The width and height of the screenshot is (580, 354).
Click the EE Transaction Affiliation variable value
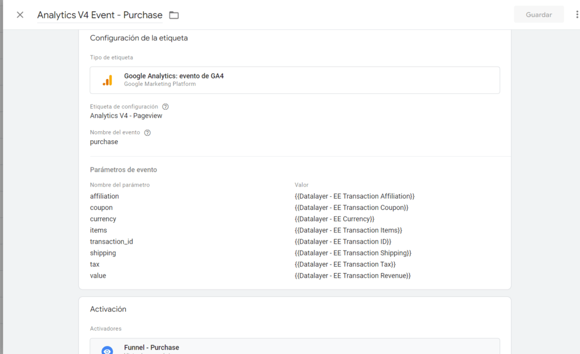tap(355, 196)
